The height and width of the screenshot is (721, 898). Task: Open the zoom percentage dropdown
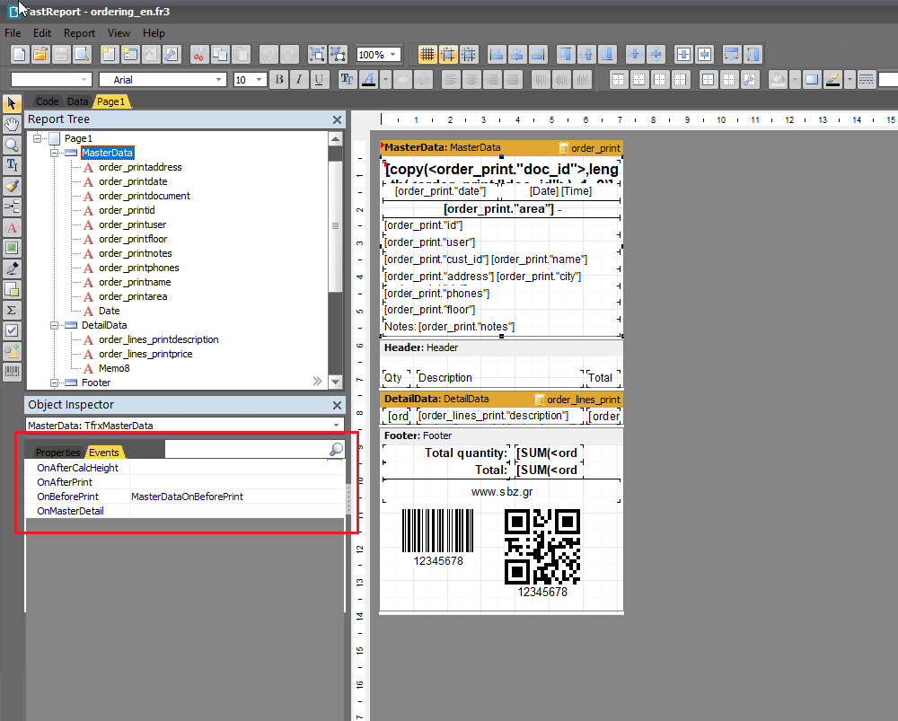click(393, 55)
